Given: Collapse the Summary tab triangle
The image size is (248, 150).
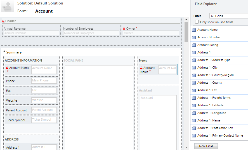Looking at the screenshot, I should 4,51.
